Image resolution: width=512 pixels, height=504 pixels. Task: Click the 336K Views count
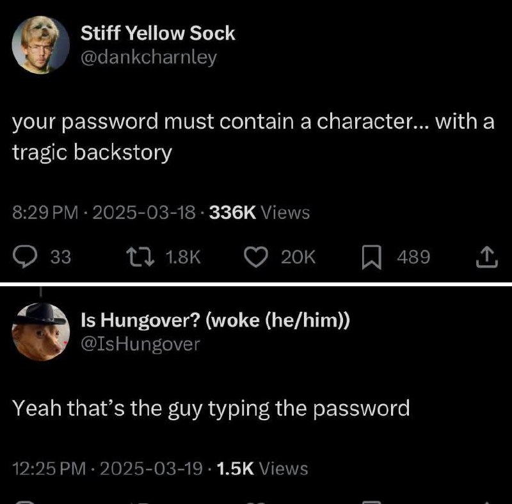259,213
